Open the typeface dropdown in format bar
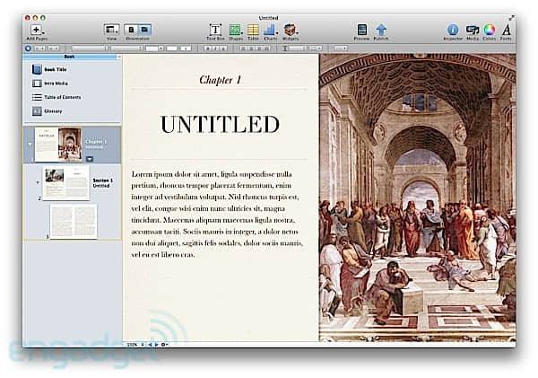Image resolution: width=538 pixels, height=378 pixels. click(126, 48)
